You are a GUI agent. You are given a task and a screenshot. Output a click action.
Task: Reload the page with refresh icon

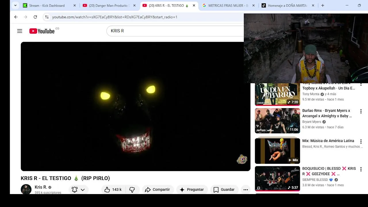click(35, 17)
